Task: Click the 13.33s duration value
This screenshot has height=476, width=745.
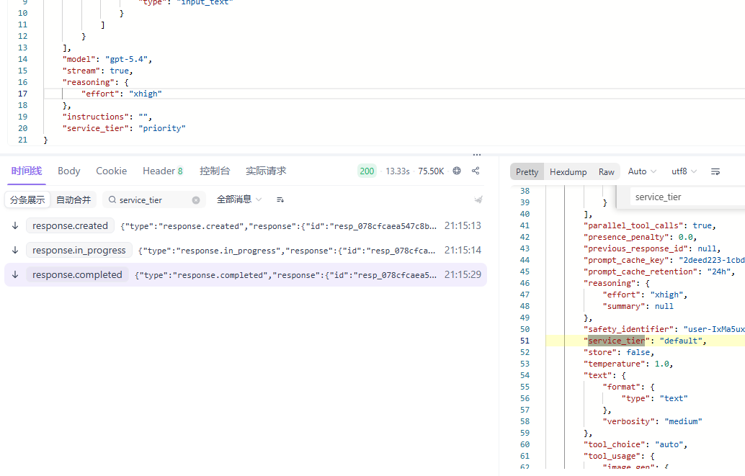Action: coord(398,171)
